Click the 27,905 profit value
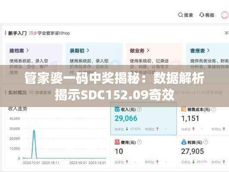Screen dimensions: 229x172 (x=192, y=151)
